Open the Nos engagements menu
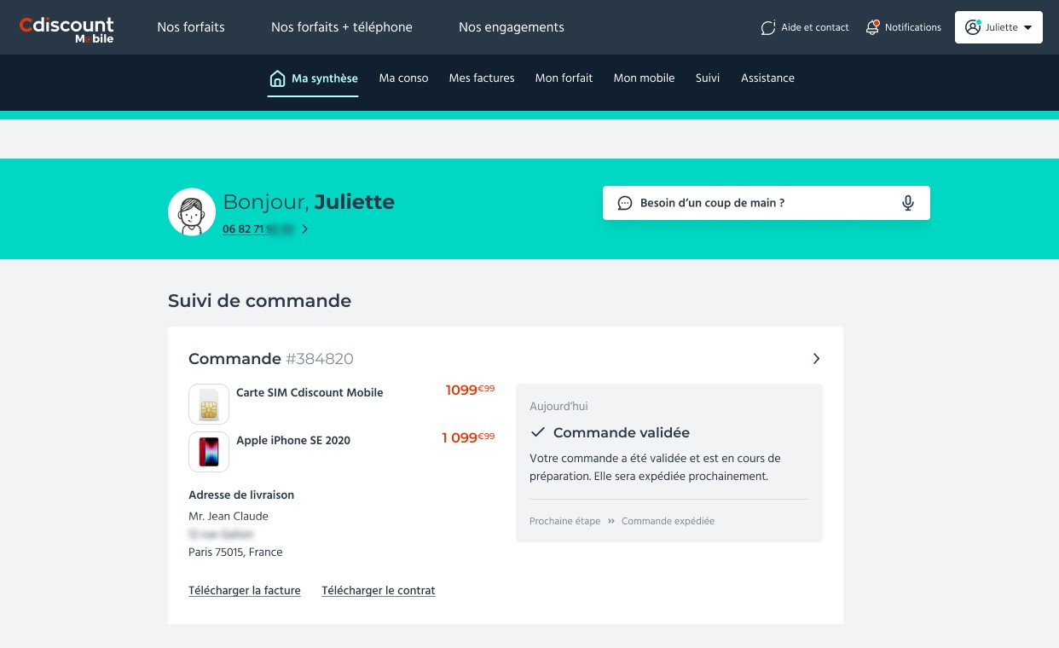This screenshot has height=648, width=1059. click(x=512, y=27)
